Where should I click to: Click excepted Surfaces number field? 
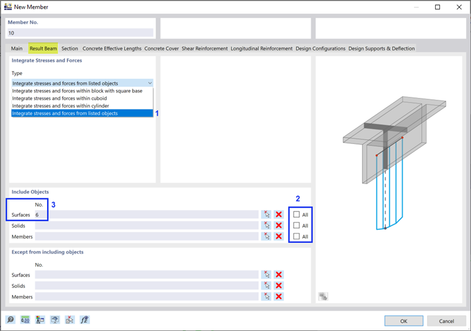147,275
